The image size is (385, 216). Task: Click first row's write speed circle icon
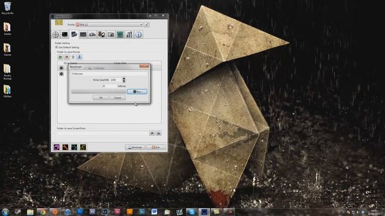coord(61,68)
